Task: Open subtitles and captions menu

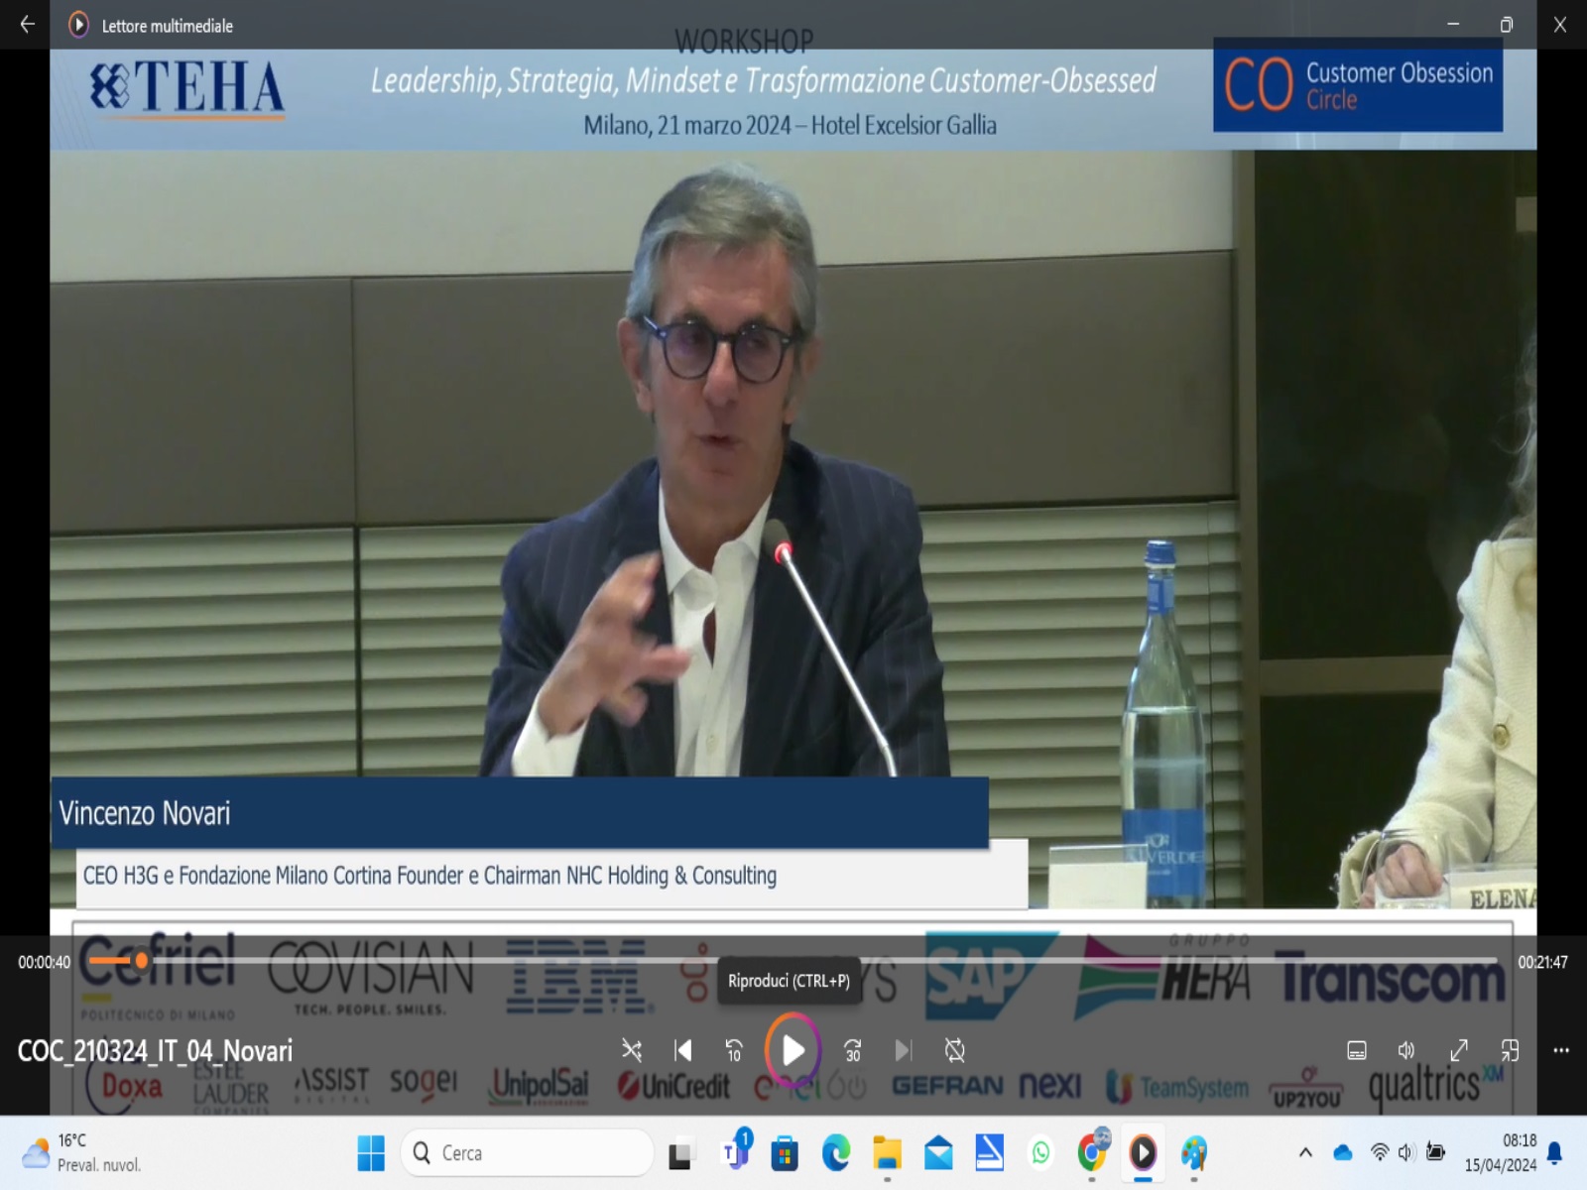Action: pos(1357,1050)
